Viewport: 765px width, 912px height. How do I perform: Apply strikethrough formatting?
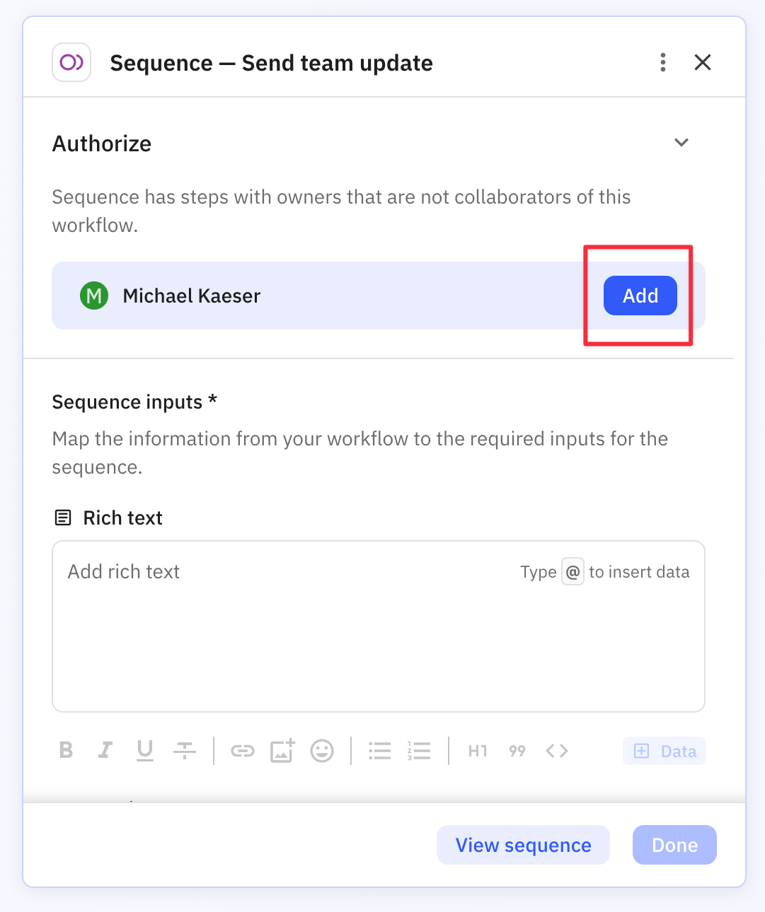click(185, 751)
